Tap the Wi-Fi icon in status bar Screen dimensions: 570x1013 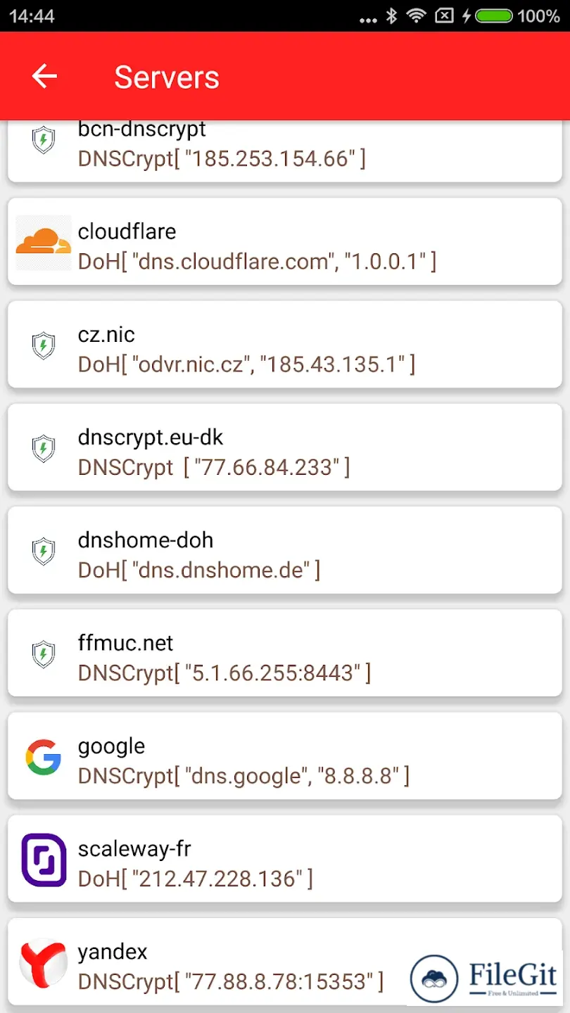(417, 15)
